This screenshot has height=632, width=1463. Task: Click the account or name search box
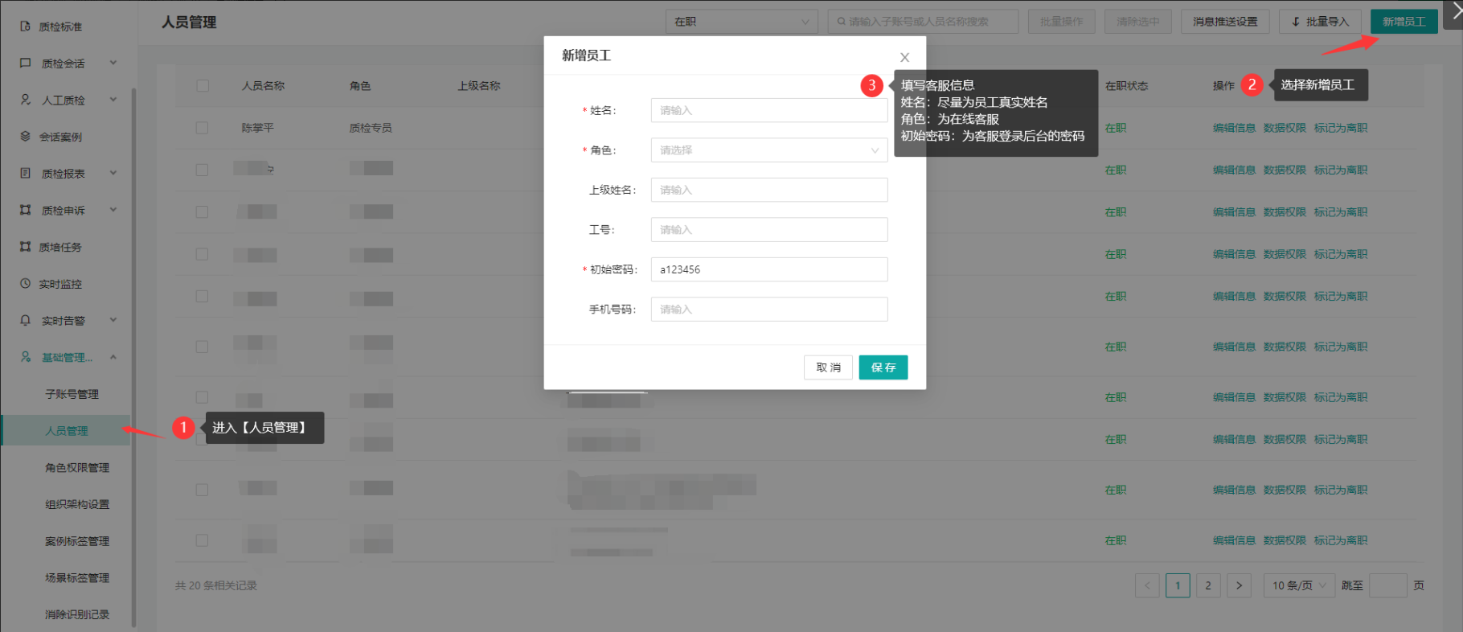click(923, 22)
